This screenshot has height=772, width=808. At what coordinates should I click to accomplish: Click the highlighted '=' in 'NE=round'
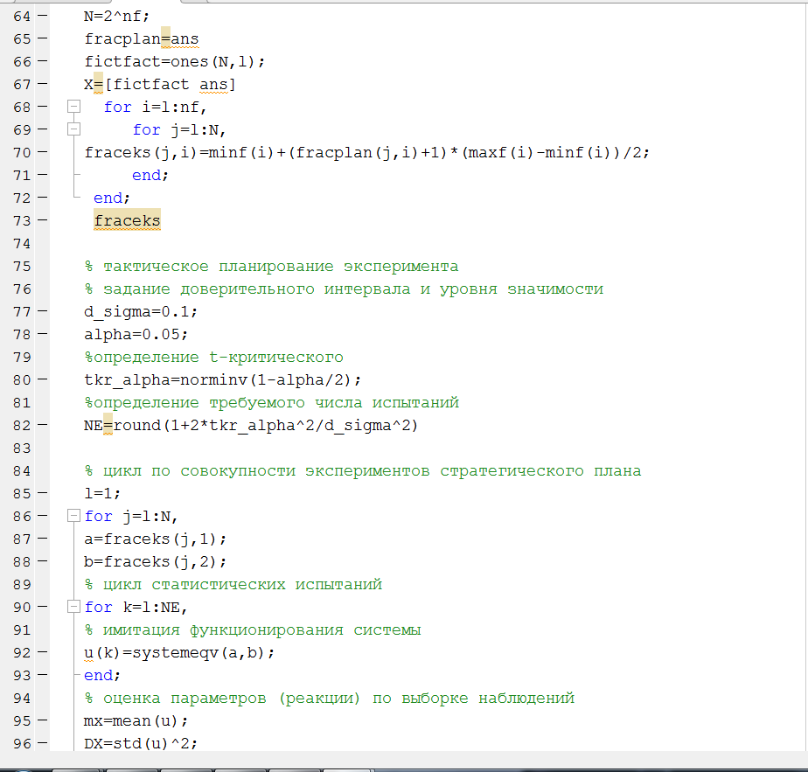(x=108, y=425)
